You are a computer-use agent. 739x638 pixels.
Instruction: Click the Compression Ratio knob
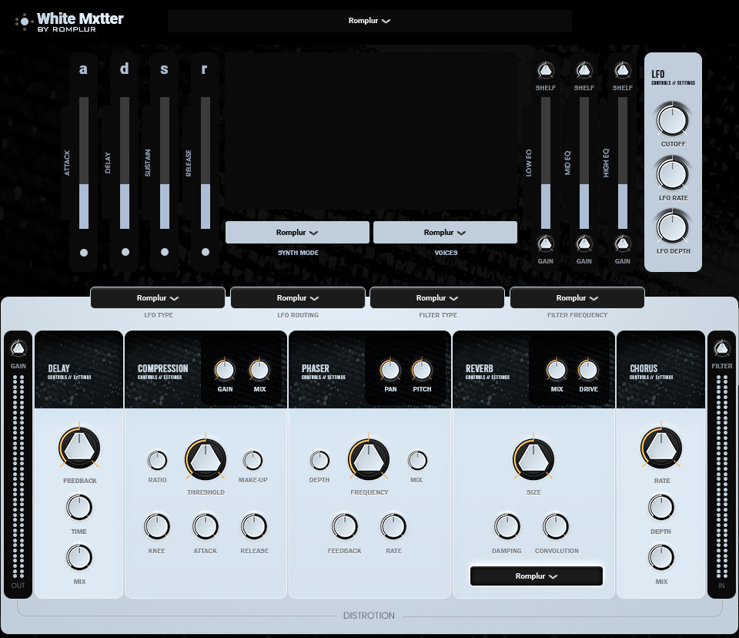pyautogui.click(x=157, y=460)
